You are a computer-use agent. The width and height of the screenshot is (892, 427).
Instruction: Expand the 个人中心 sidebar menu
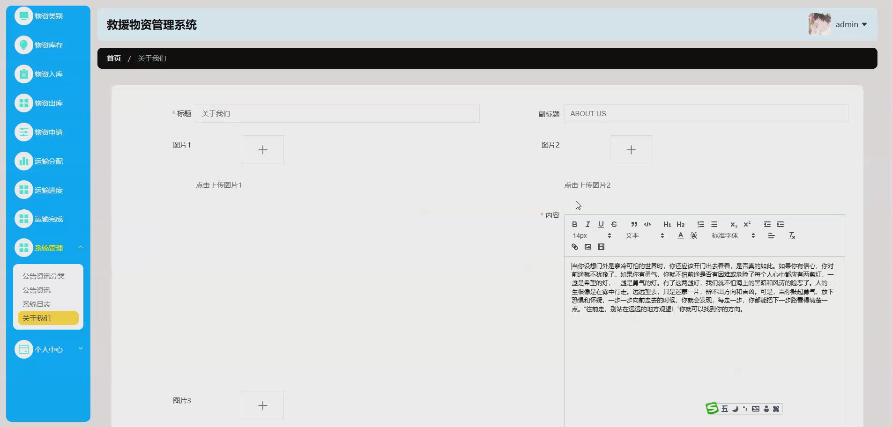[x=48, y=349]
